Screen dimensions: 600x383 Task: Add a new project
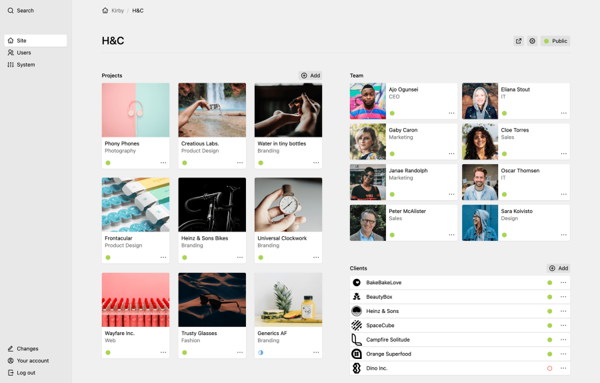[310, 75]
